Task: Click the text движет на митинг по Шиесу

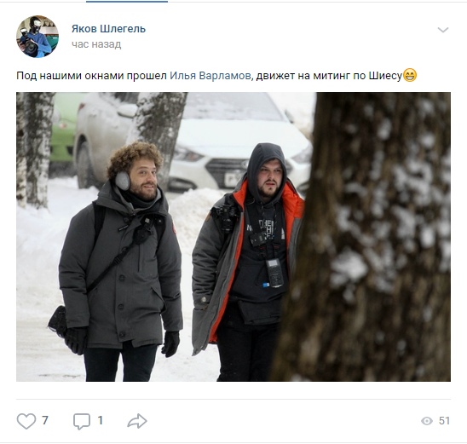Action: pos(329,76)
